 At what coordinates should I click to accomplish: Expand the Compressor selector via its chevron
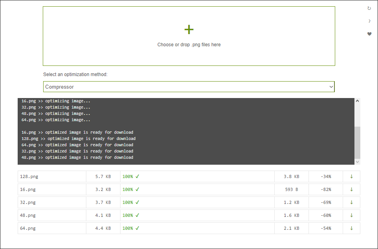(331, 87)
